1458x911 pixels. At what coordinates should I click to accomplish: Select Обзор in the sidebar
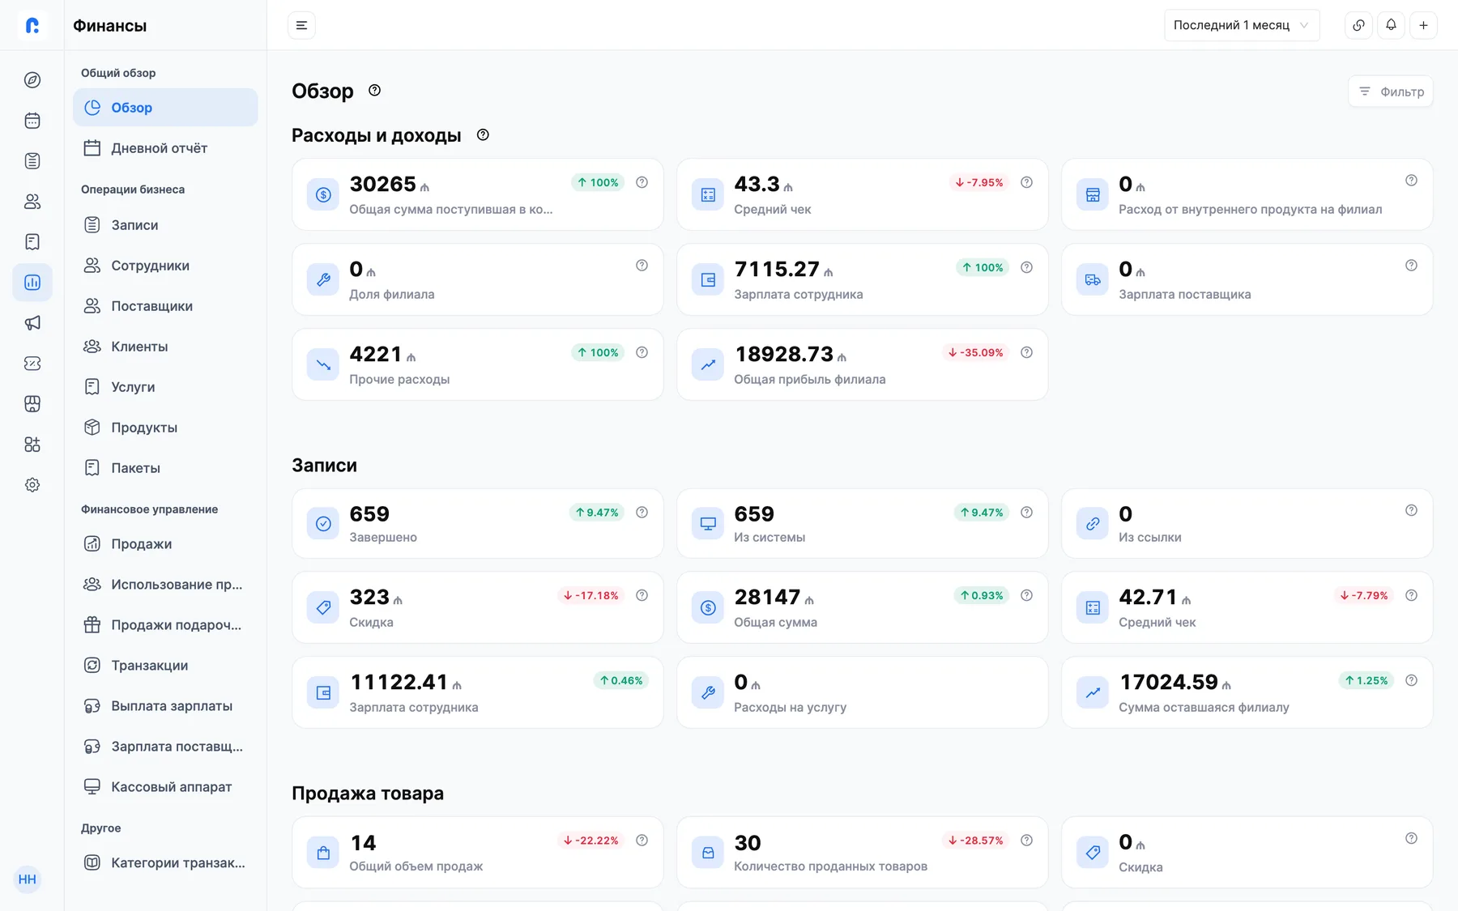pos(165,108)
